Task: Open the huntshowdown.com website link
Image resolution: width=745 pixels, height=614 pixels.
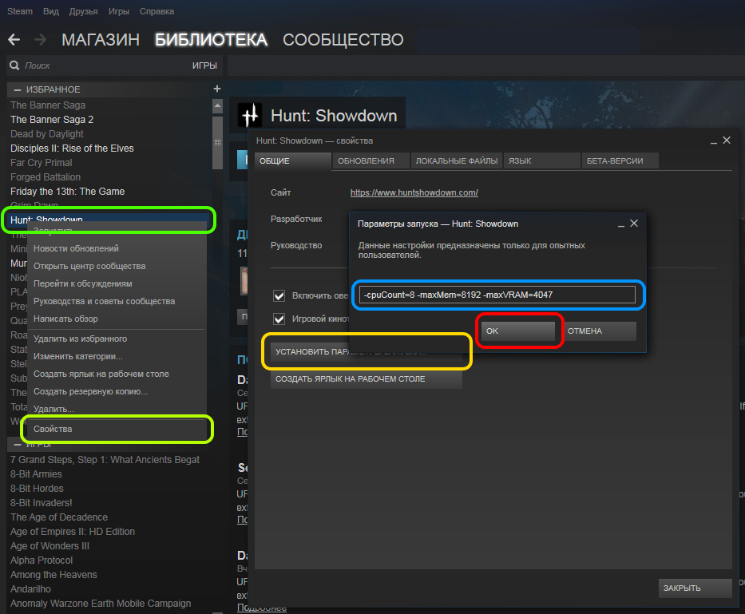Action: [x=414, y=192]
